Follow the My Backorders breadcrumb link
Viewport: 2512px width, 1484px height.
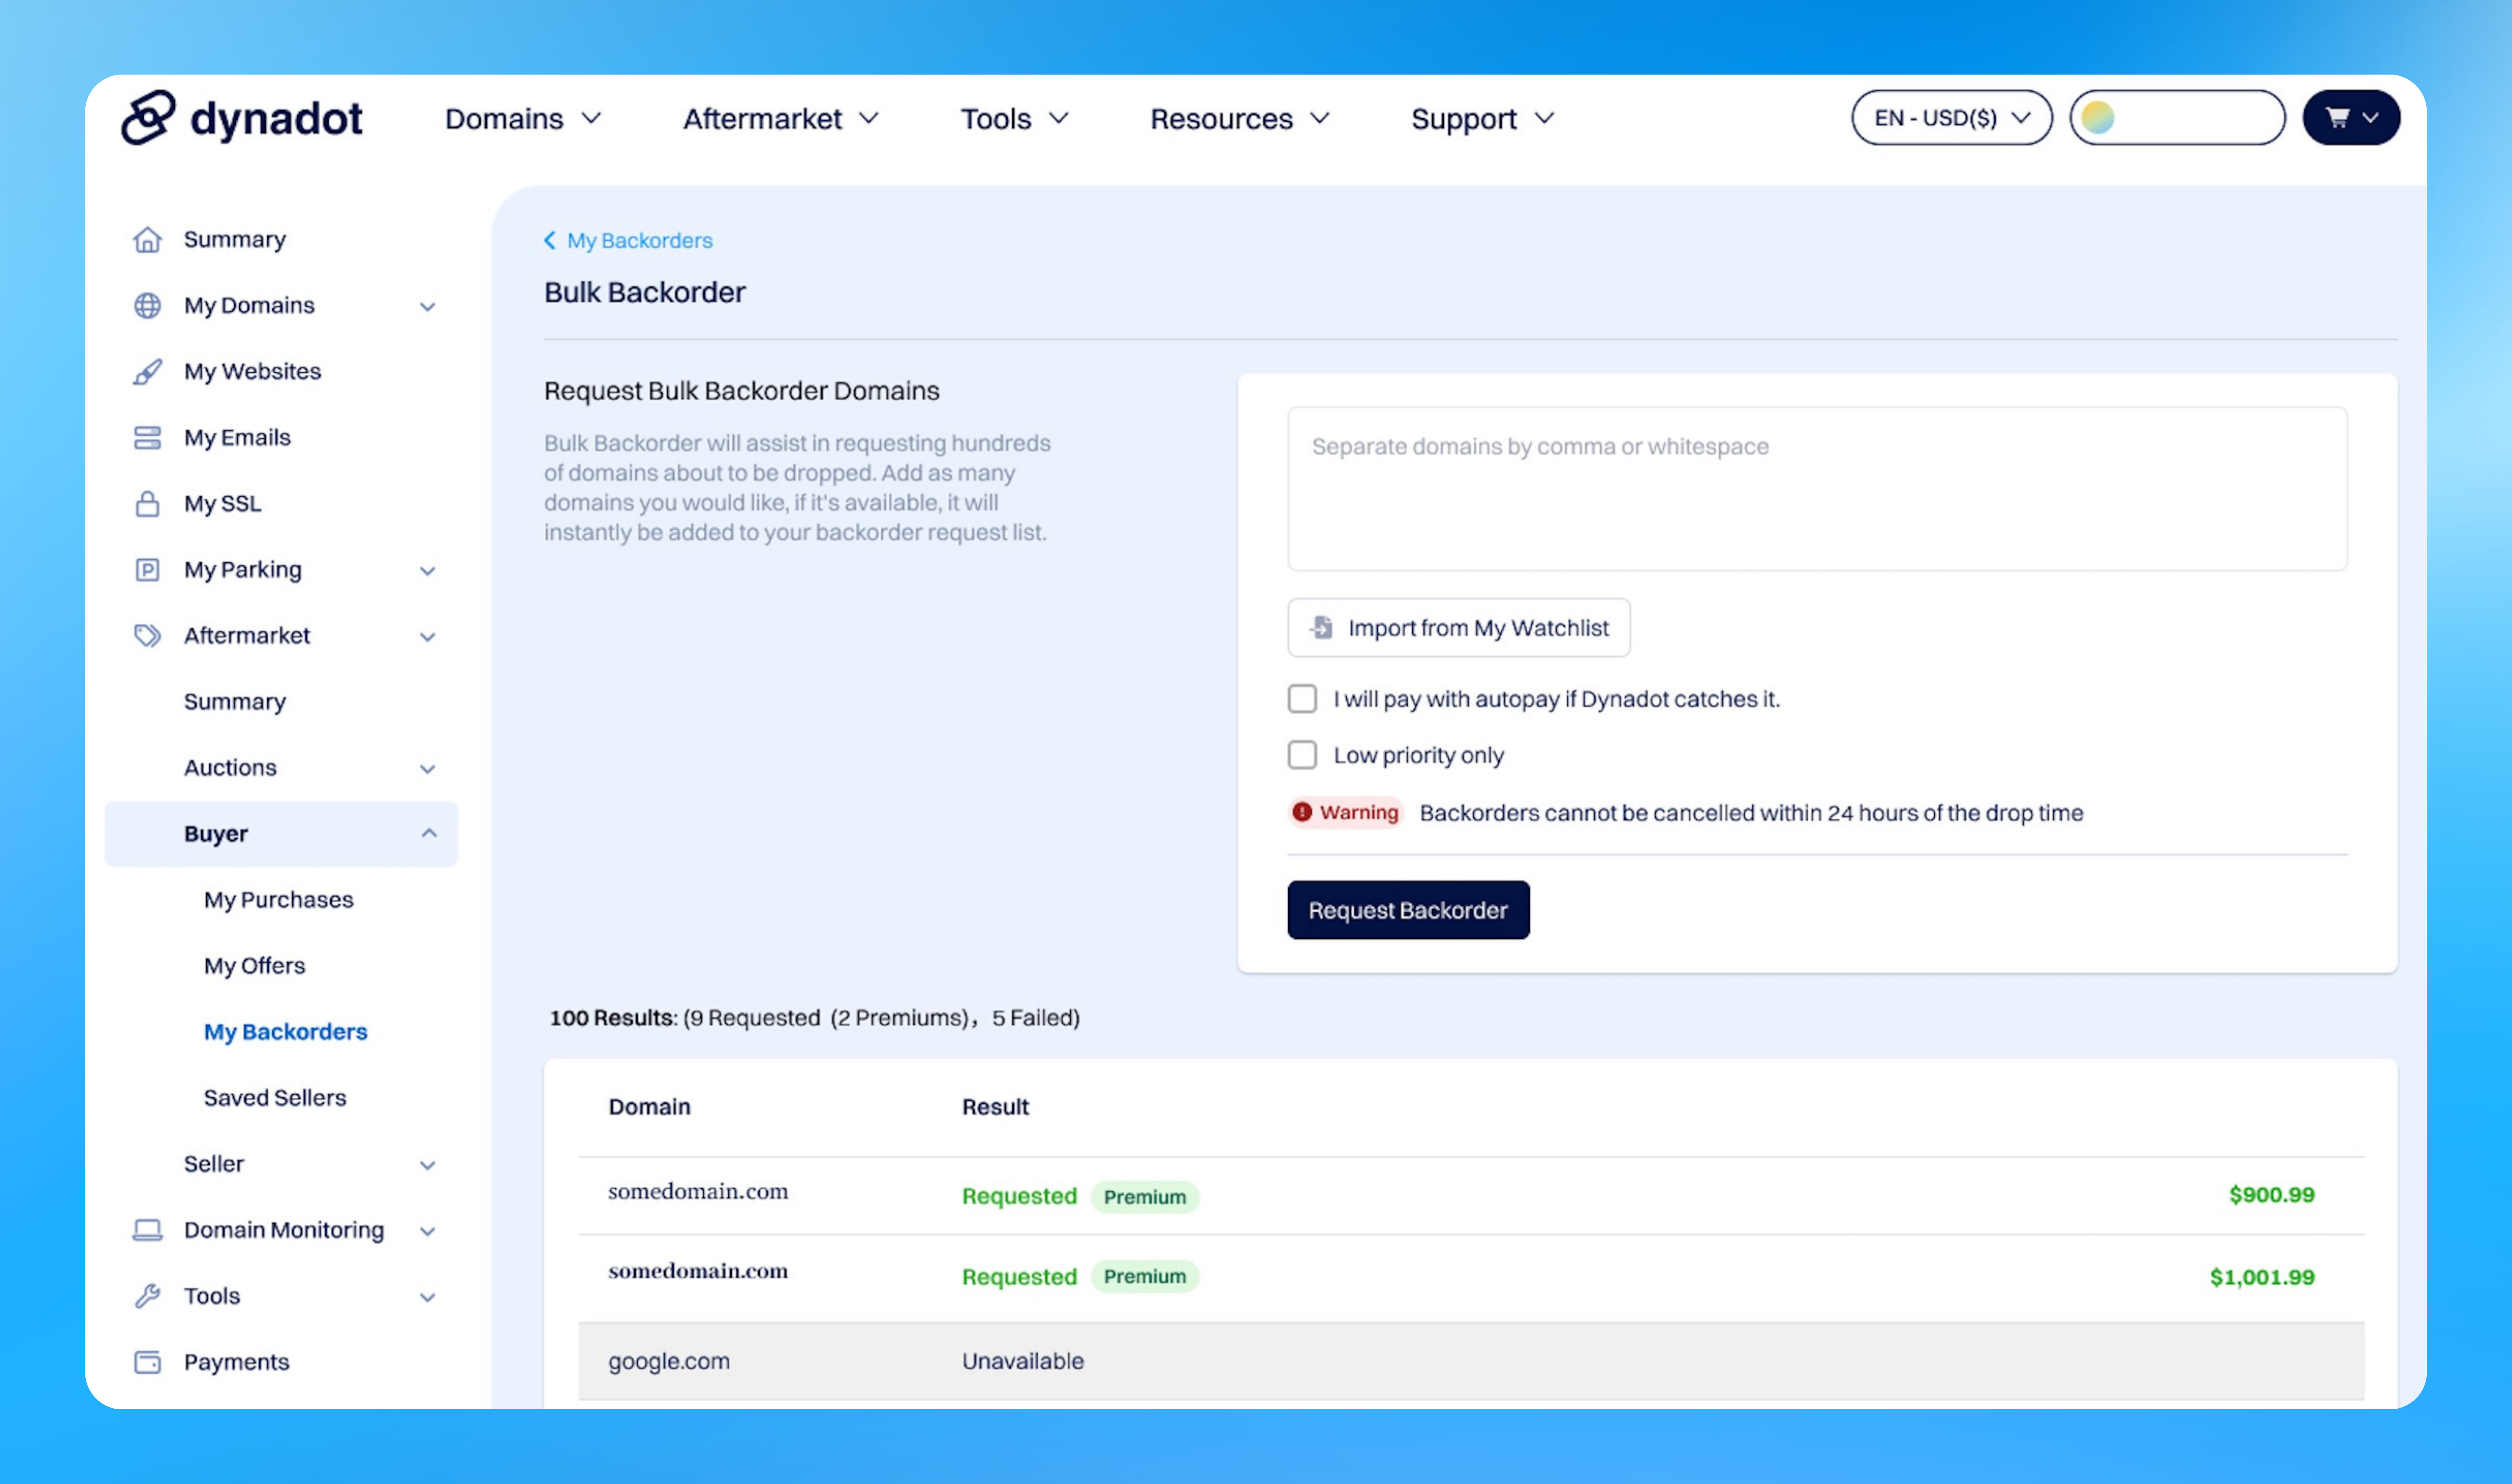(x=640, y=241)
